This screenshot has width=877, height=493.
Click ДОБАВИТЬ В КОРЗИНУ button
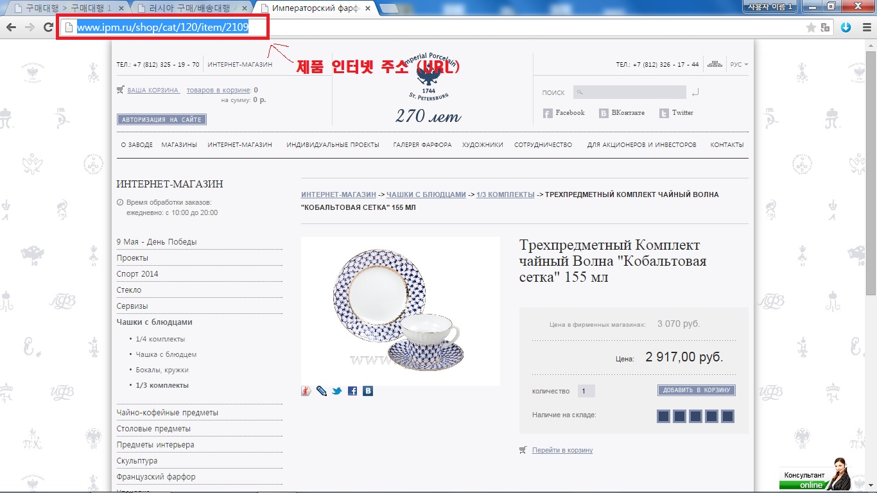[697, 390]
